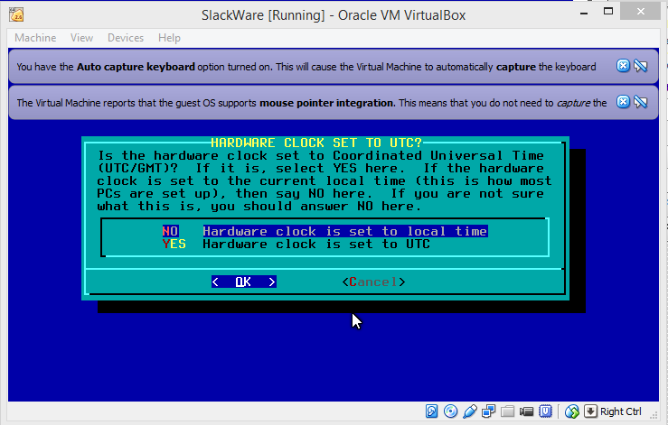Screen dimensions: 668x425
Task: Click the window resize grip in status bar
Action: click(x=654, y=416)
